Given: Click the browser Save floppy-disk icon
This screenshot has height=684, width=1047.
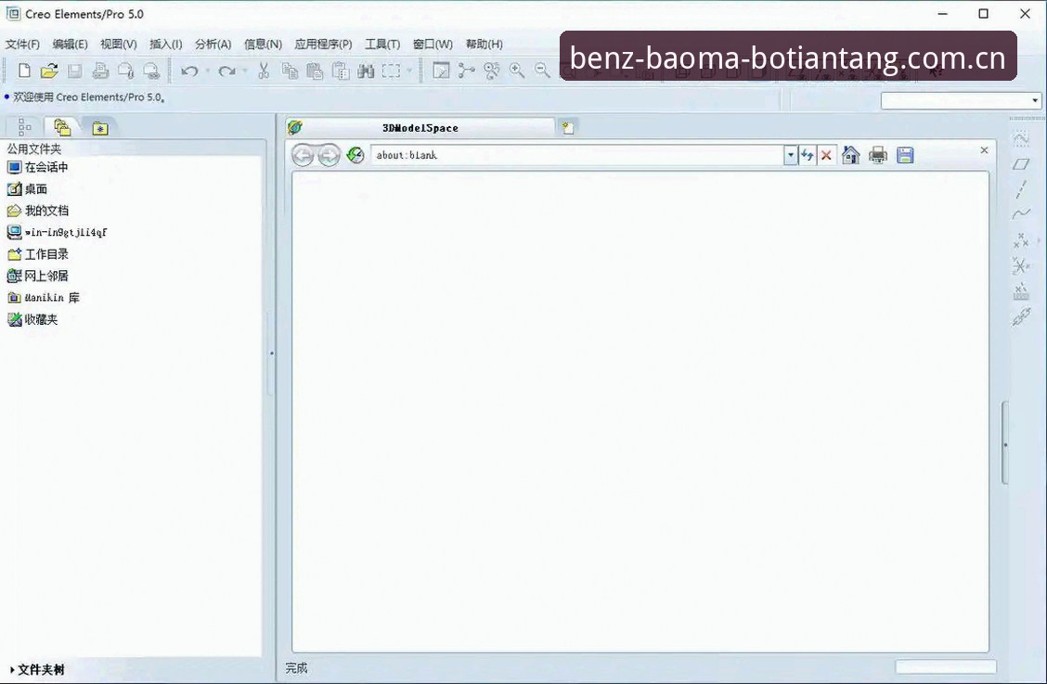Looking at the screenshot, I should tap(905, 155).
